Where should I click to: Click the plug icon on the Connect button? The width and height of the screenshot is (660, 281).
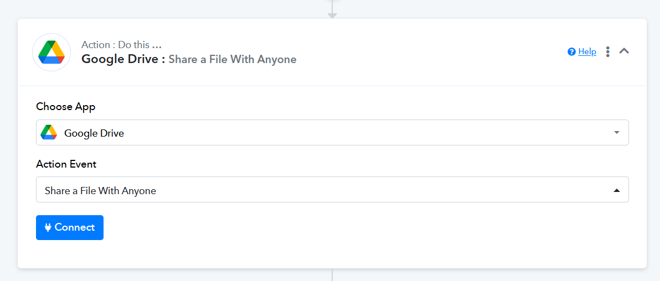(x=48, y=227)
